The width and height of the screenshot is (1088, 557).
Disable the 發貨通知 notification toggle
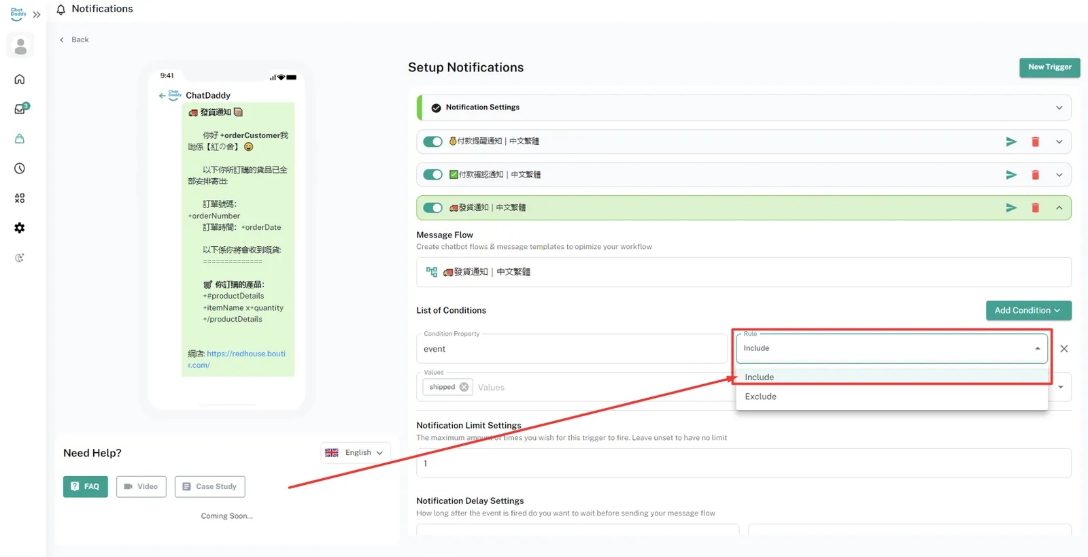coord(432,208)
